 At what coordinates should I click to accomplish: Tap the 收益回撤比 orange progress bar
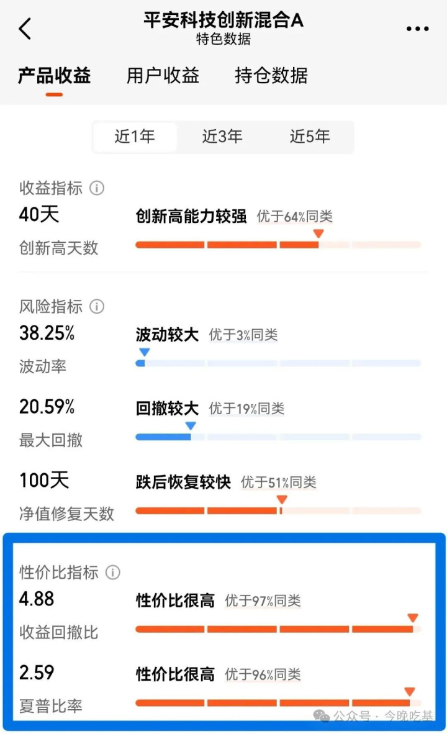[x=278, y=629]
